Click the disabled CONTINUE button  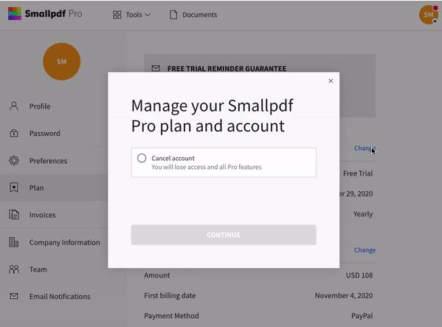click(x=224, y=235)
